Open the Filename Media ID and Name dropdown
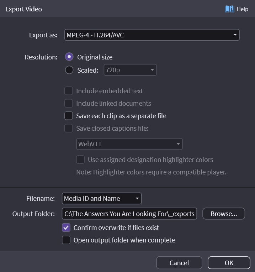Screen dimensions: 255x272 click(102, 198)
